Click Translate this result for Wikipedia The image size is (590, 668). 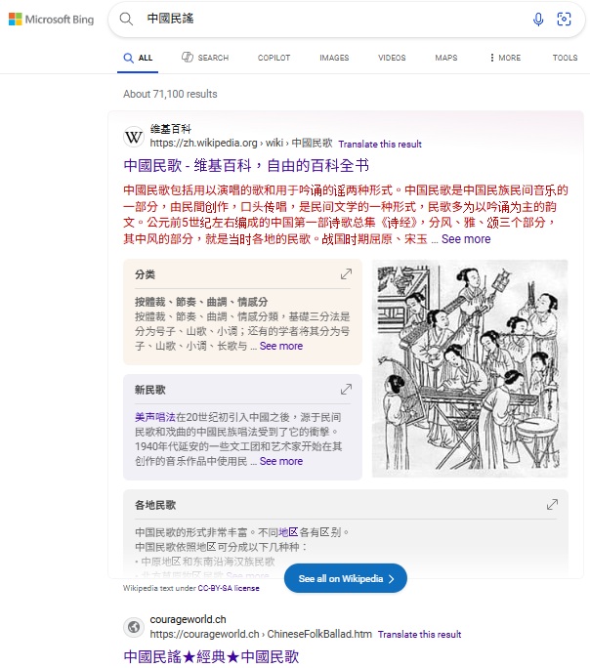(x=380, y=144)
